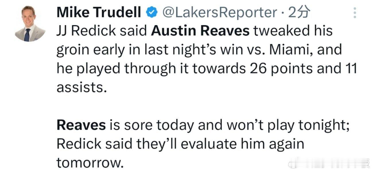The width and height of the screenshot is (373, 172).
Task: Click the Mike Trudell display name
Action: point(99,12)
